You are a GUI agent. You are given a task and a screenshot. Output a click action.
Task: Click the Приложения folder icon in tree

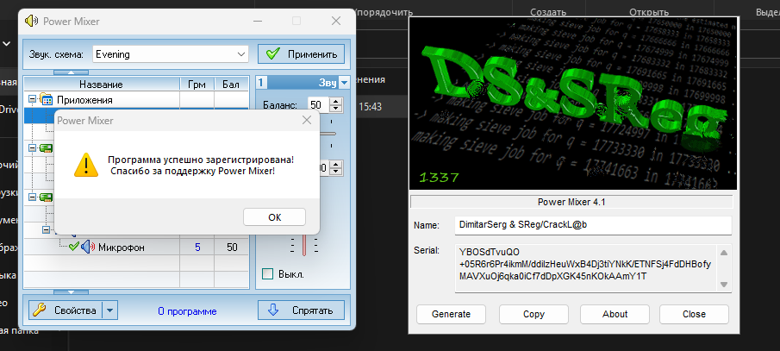click(x=47, y=99)
